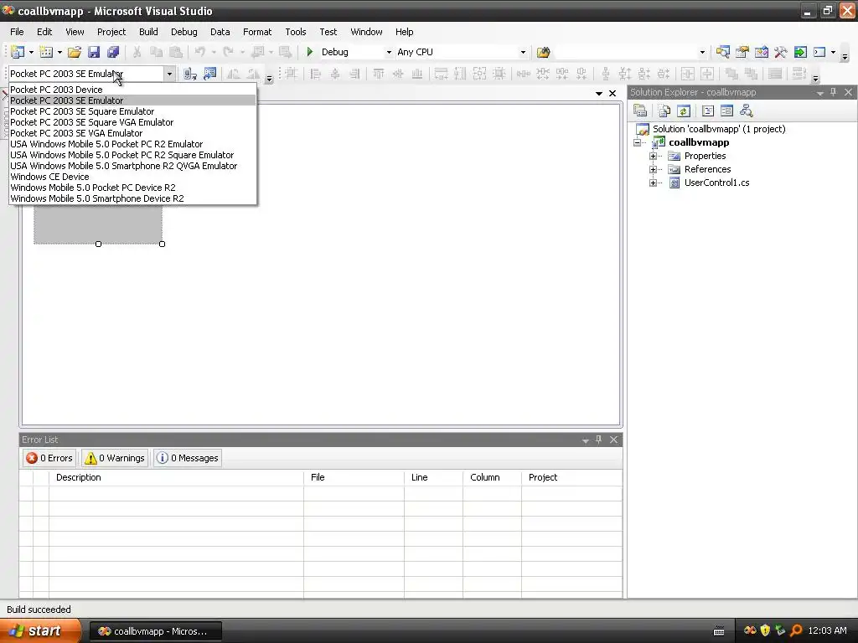
Task: Select Windows CE Device option
Action: pyautogui.click(x=132, y=177)
